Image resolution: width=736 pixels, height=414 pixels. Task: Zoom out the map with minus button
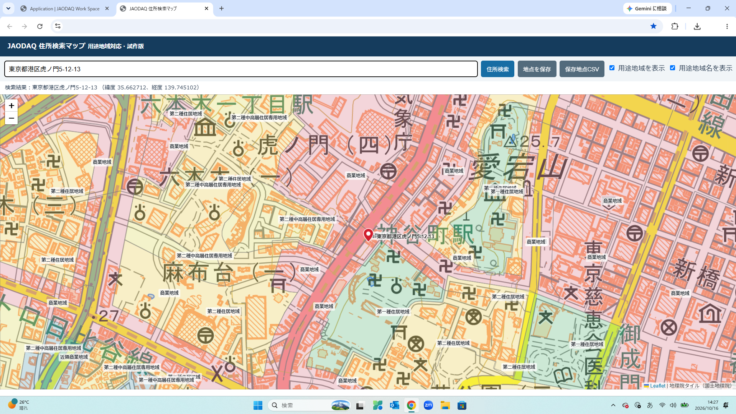pyautogui.click(x=12, y=118)
